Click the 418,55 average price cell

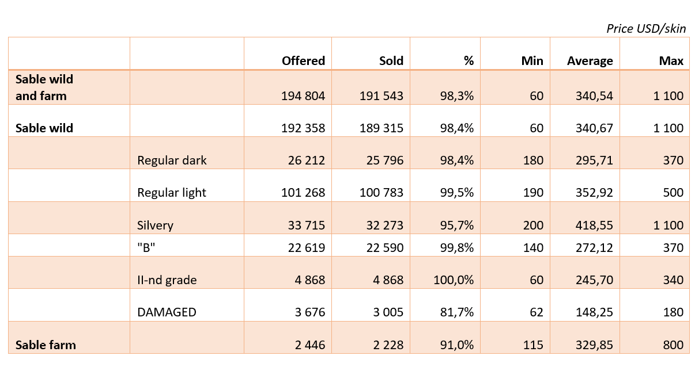594,225
